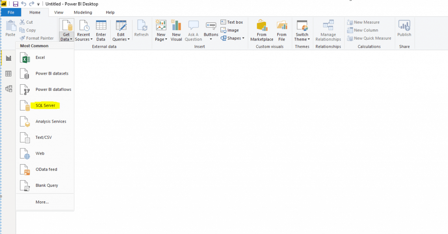The height and width of the screenshot is (234, 448).
Task: Expand the Edit Queries dropdown
Action: [x=121, y=39]
